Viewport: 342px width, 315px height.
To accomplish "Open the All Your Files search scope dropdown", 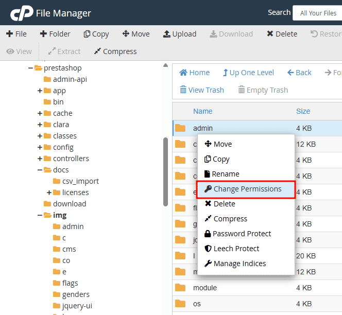I will (318, 13).
